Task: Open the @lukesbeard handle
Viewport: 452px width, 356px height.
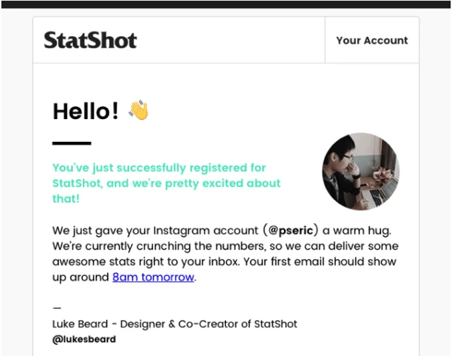Action: pyautogui.click(x=84, y=339)
